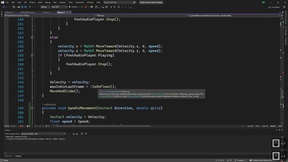Screen dimensions: 288x162
Task: Open the Test menu
Action: point(55,2)
